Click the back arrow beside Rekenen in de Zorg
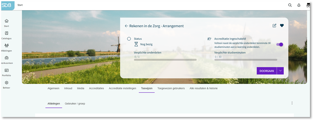 click(126, 26)
